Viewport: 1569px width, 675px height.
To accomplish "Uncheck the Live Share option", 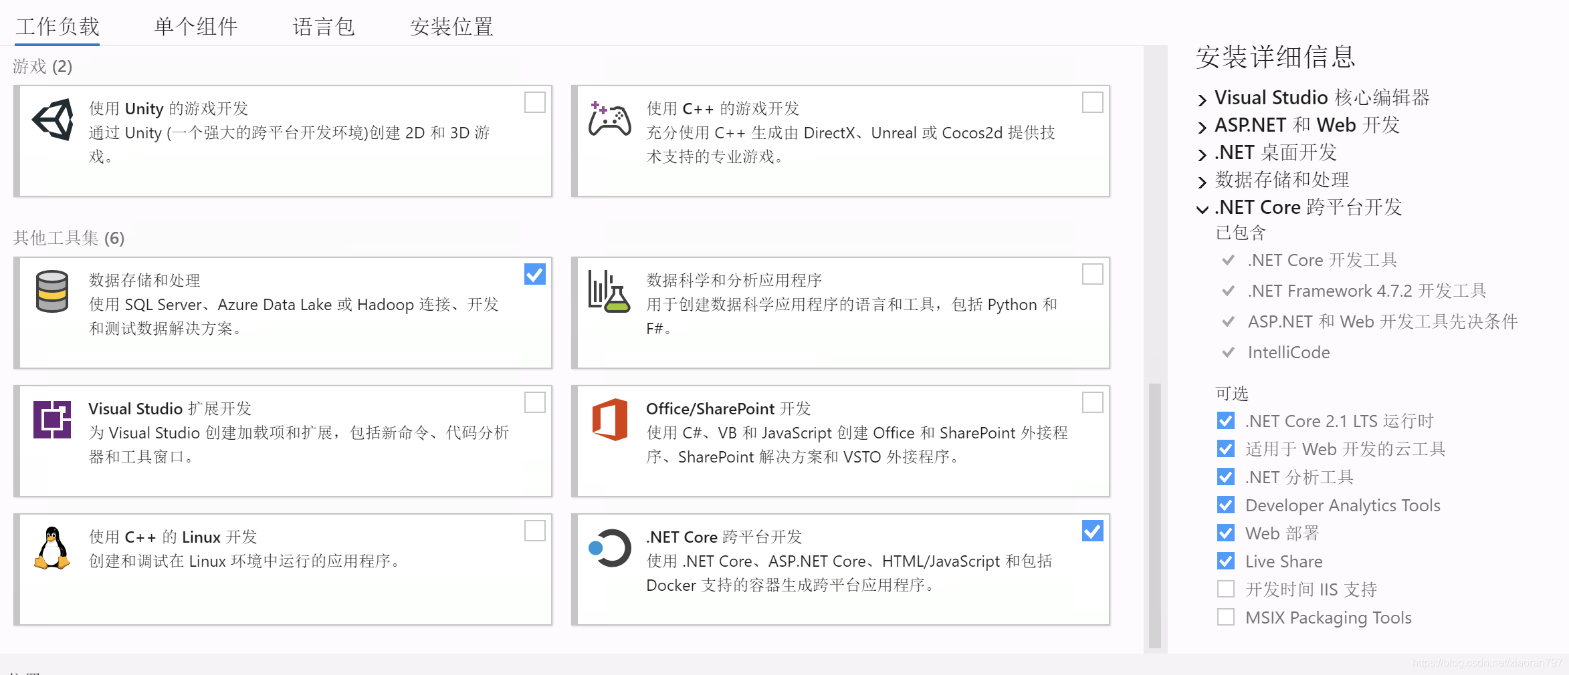I will click(1226, 561).
